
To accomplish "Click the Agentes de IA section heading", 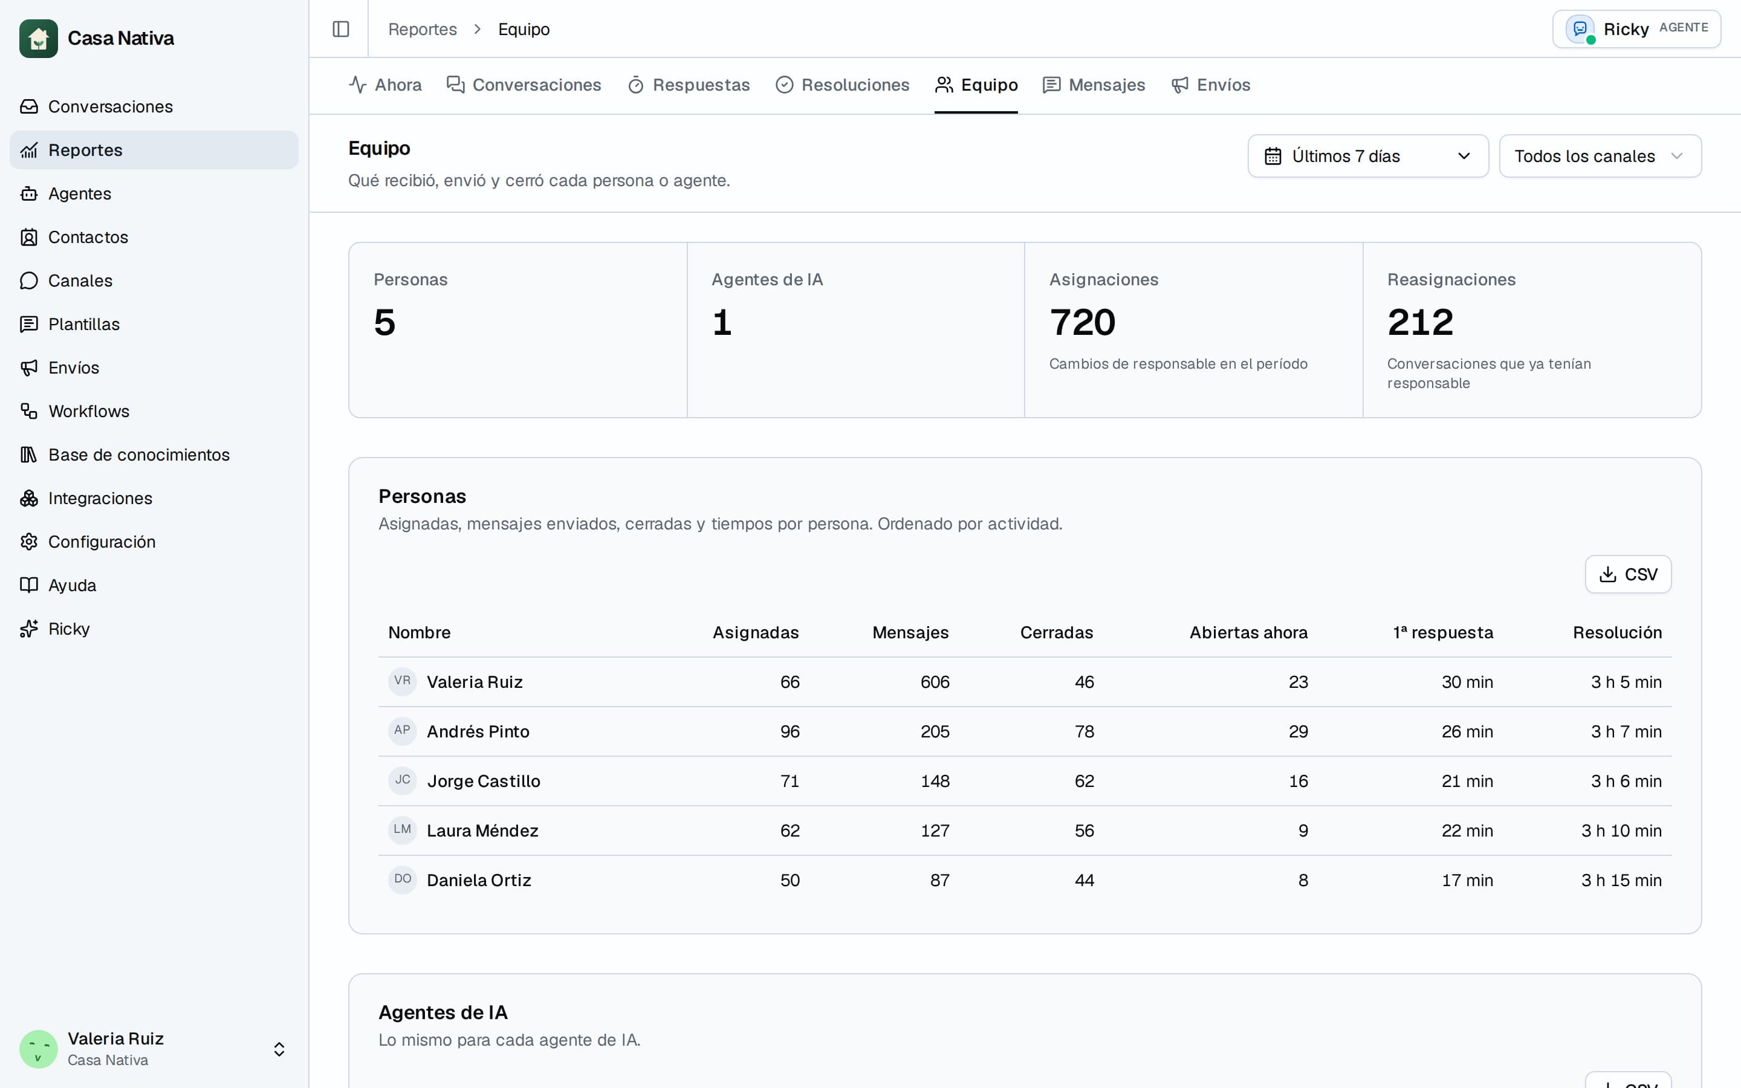I will click(x=443, y=1012).
